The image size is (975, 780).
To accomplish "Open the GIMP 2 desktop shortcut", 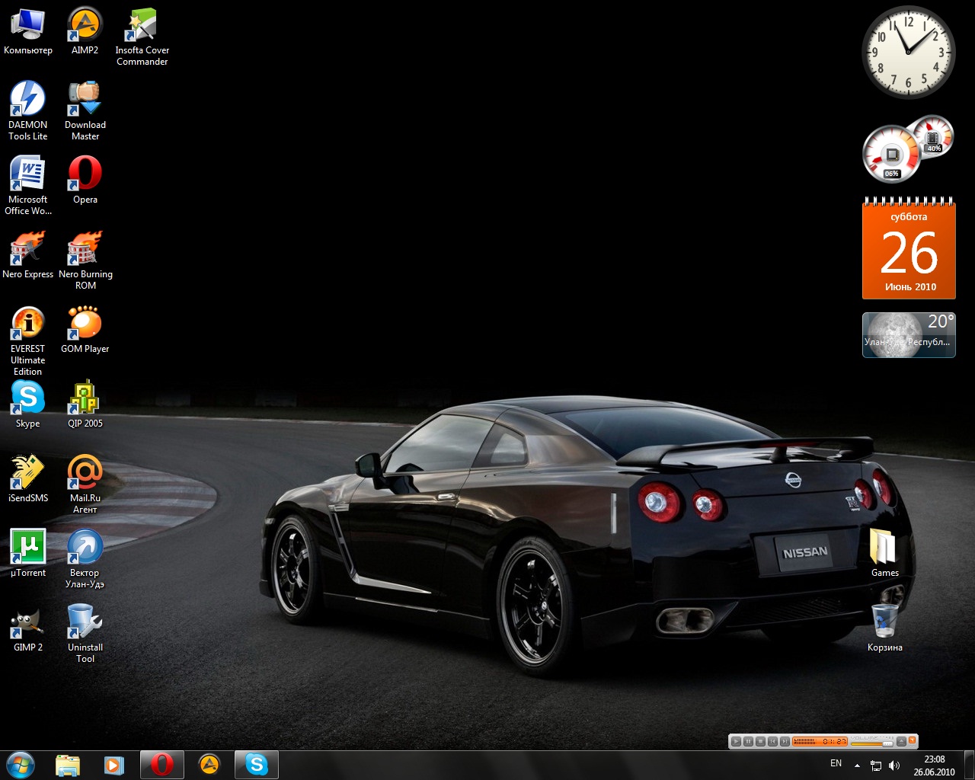I will click(x=27, y=622).
